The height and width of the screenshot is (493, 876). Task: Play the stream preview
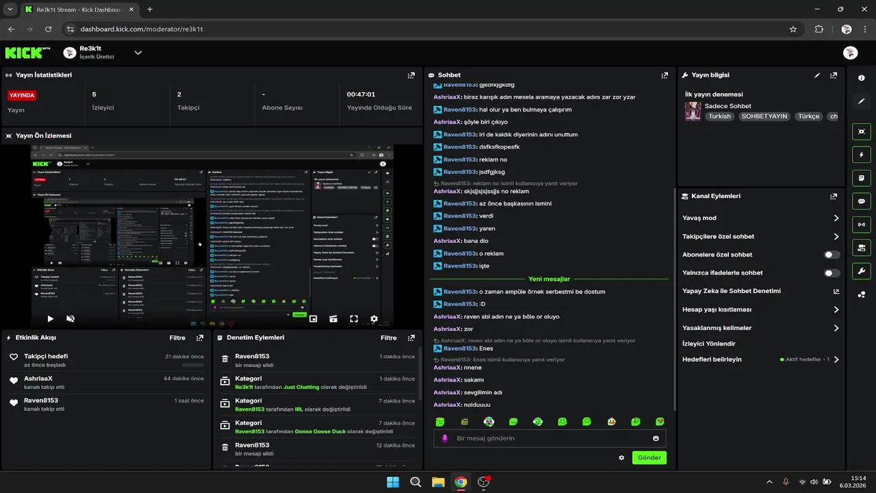(x=50, y=318)
